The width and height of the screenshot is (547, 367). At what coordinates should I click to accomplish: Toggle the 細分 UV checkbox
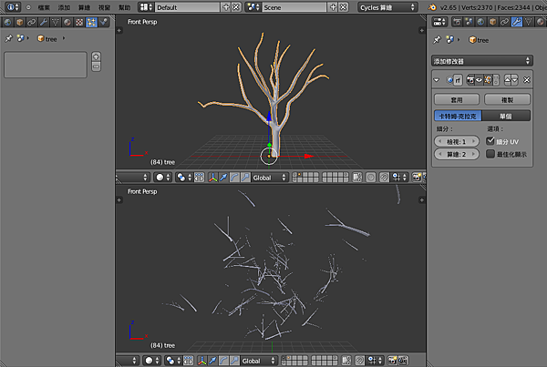click(490, 141)
